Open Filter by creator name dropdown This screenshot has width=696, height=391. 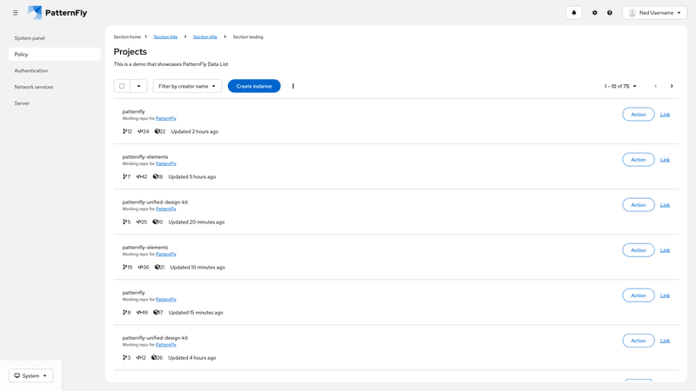[187, 86]
